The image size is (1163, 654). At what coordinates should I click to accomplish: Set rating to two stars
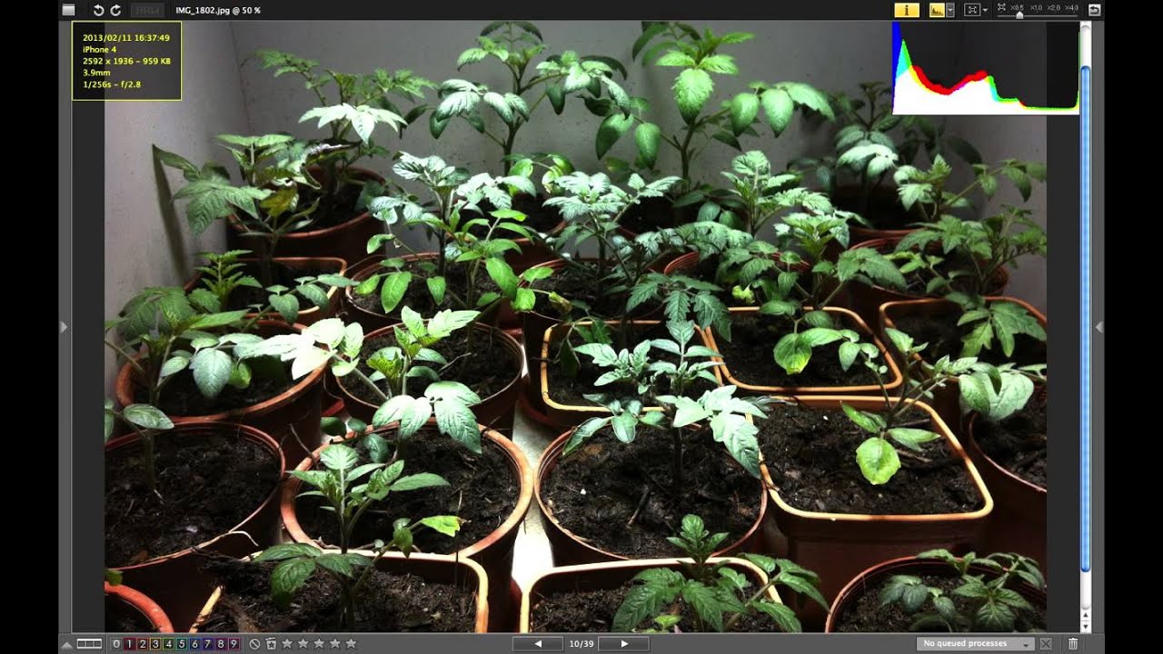point(303,644)
